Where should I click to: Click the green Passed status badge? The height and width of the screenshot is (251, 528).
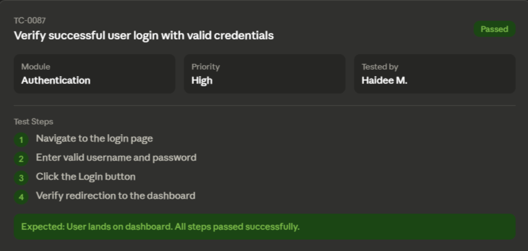click(494, 29)
